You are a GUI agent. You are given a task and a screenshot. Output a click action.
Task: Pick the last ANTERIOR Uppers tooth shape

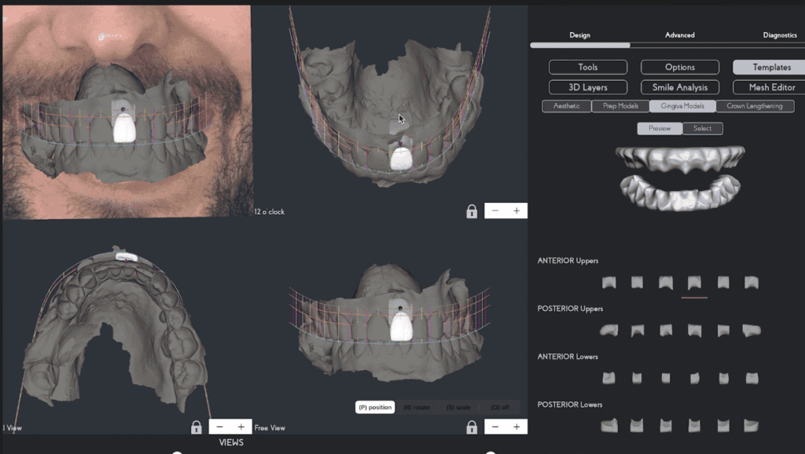click(752, 283)
